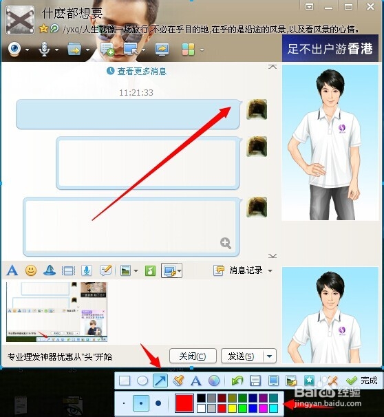
Task: Click the green search icon beside signature
Action: point(54,28)
